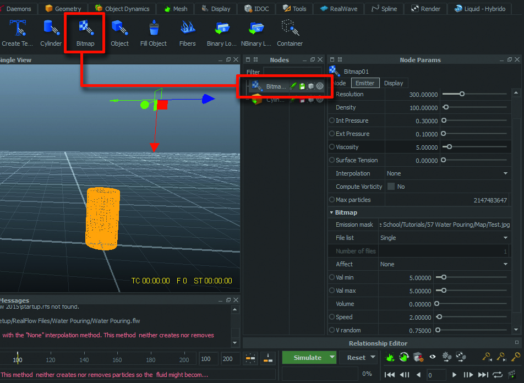524x383 pixels.
Task: Select the NBinary Loader tool
Action: (x=256, y=33)
